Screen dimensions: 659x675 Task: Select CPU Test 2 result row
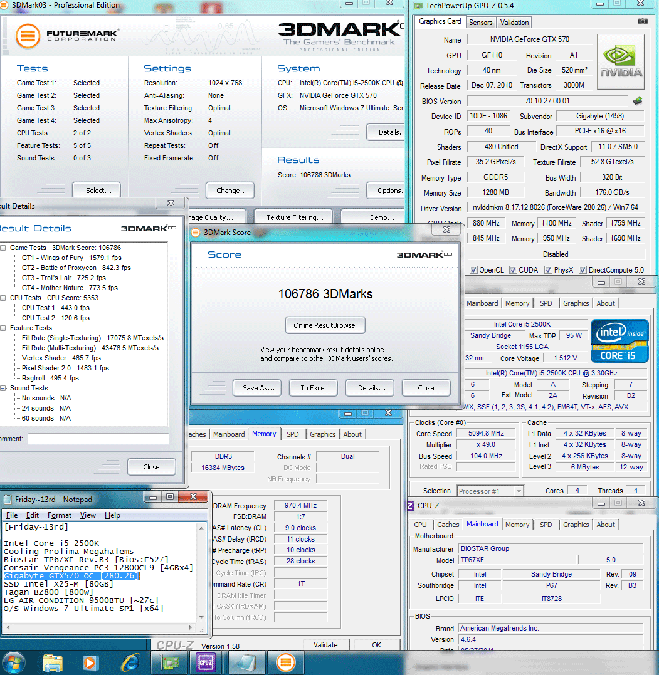click(56, 318)
